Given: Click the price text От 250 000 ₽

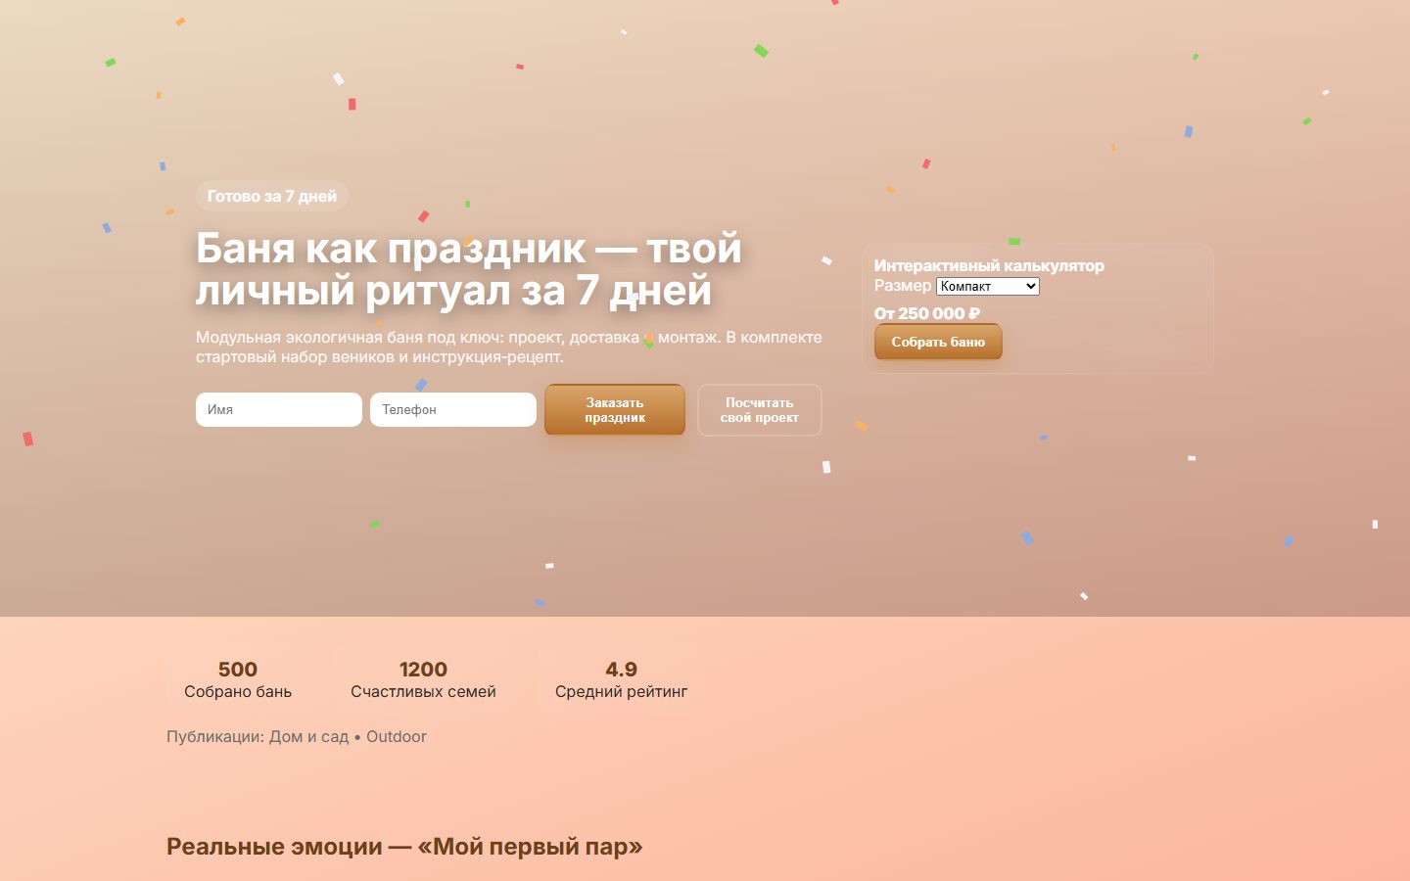Looking at the screenshot, I should pyautogui.click(x=927, y=313).
